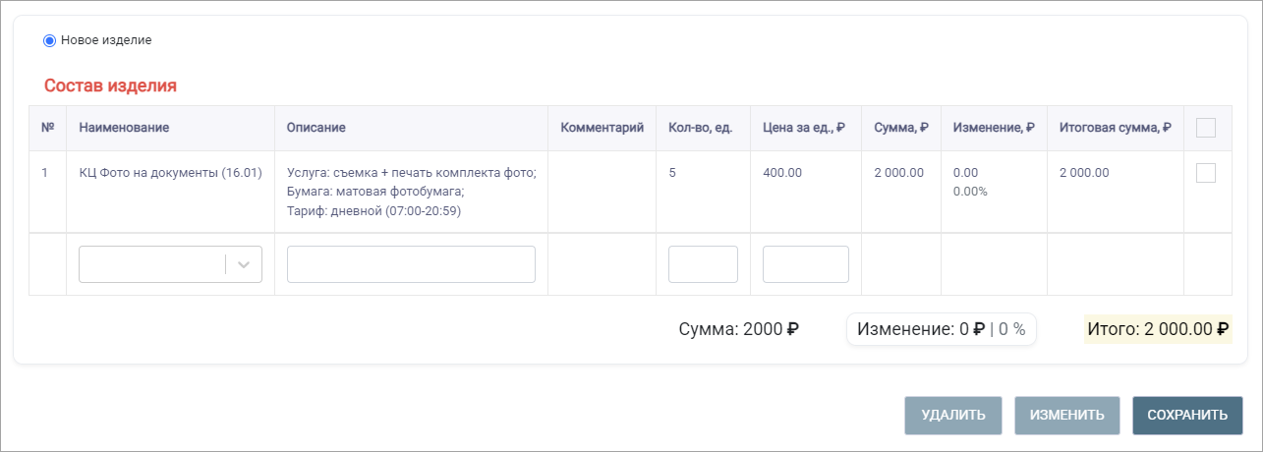
Task: Click inside the Наименование combo box field
Action: (152, 264)
